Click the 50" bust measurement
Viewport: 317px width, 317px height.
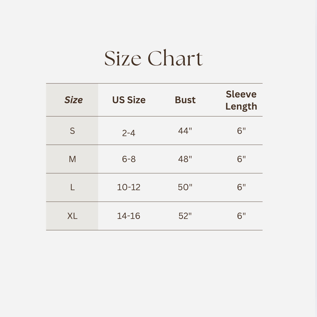pos(185,187)
